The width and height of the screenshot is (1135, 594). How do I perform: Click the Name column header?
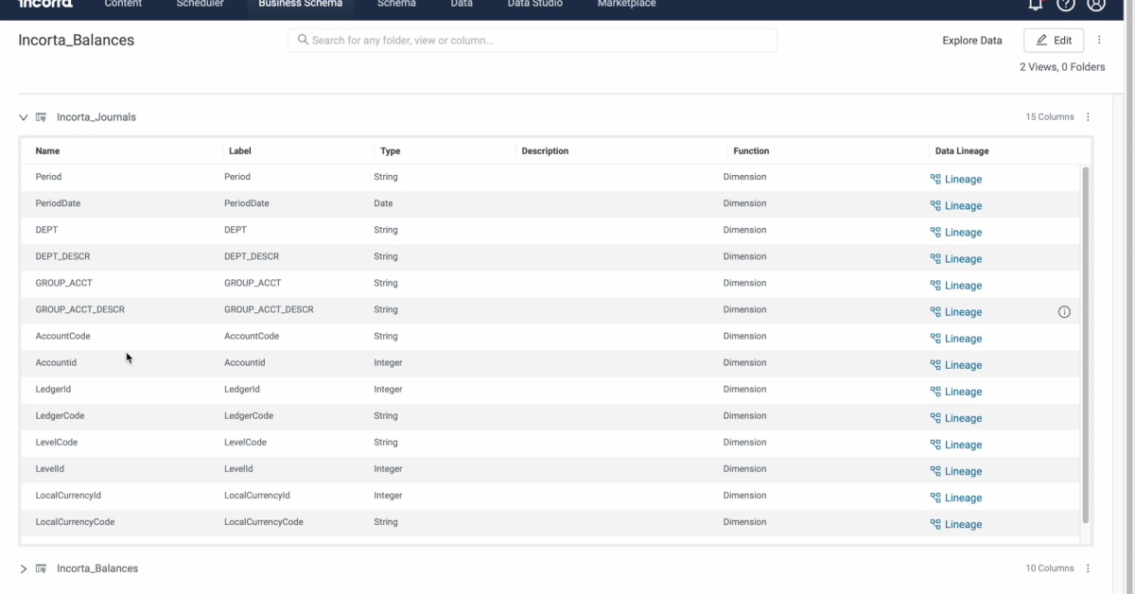tap(47, 150)
